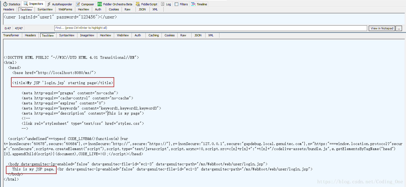
Task: Switch to the AutoResponder tab
Action: pos(59,4)
